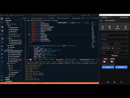Switch to the DEBUG CONSOLE panel tab
Image resolution: width=130 pixels, height=98 pixels.
[60, 60]
